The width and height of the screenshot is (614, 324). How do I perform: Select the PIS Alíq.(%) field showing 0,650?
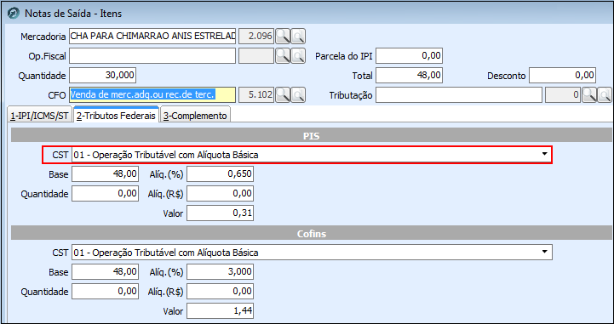click(x=220, y=174)
